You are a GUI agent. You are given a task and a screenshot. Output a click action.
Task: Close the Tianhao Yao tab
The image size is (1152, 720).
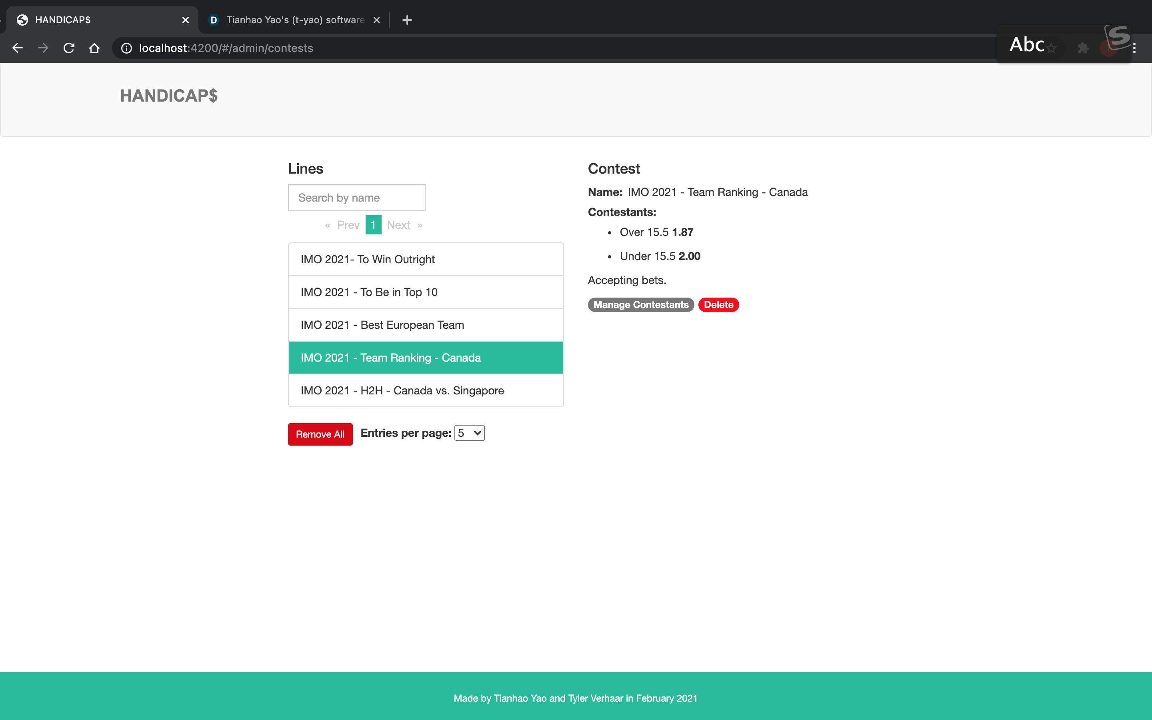[x=376, y=20]
